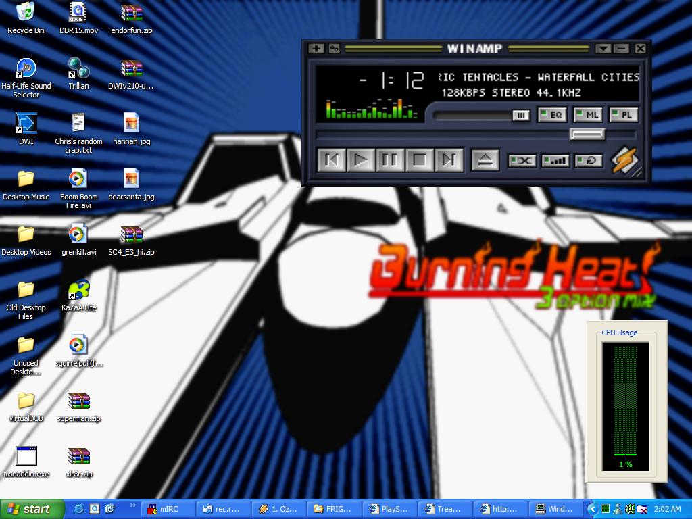This screenshot has height=519, width=692.
Task: Enable repeat mode in Winamp
Action: coord(589,161)
